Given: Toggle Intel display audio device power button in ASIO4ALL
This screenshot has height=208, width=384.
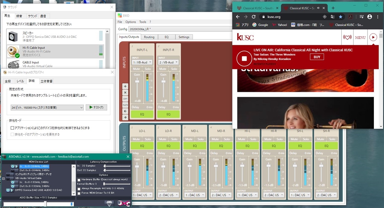Looking at the screenshot, I should (8, 174).
